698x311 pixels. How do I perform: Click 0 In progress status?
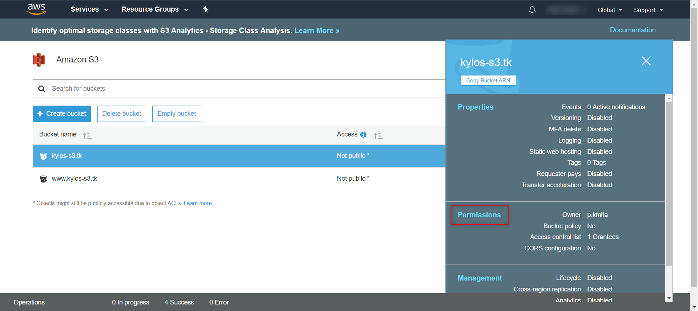pos(131,302)
